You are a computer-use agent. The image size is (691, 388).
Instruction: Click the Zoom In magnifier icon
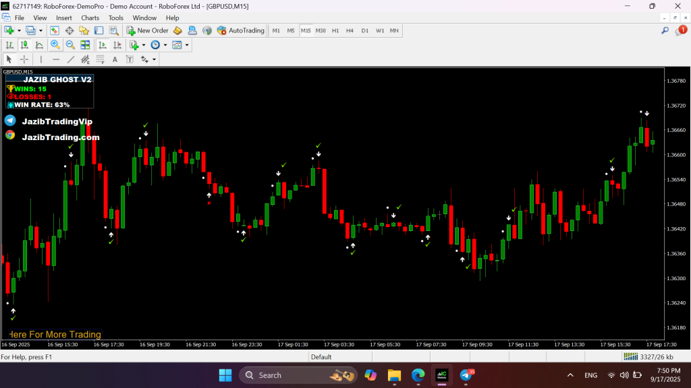[x=55, y=45]
